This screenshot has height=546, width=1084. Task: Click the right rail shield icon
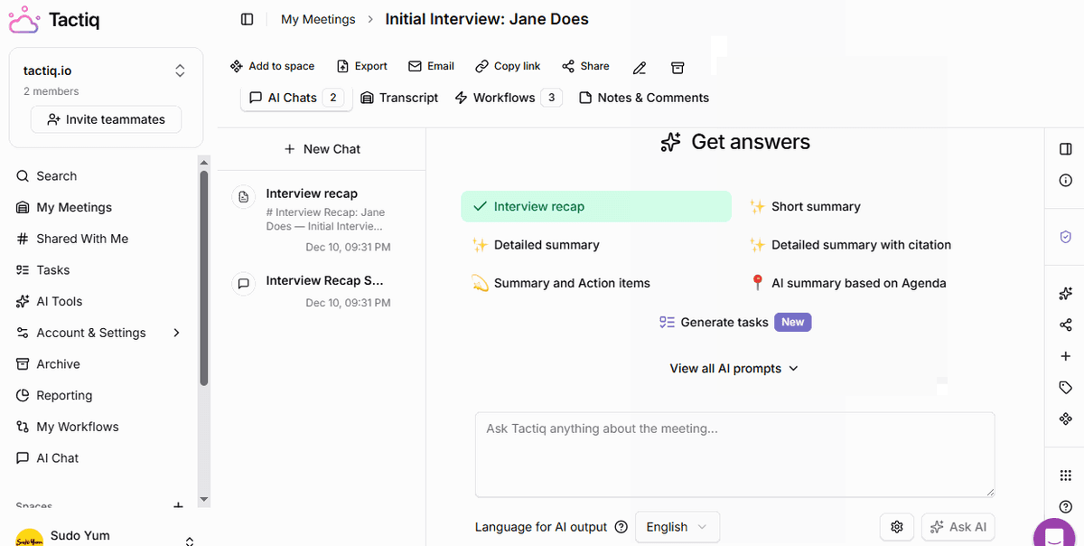click(1065, 237)
